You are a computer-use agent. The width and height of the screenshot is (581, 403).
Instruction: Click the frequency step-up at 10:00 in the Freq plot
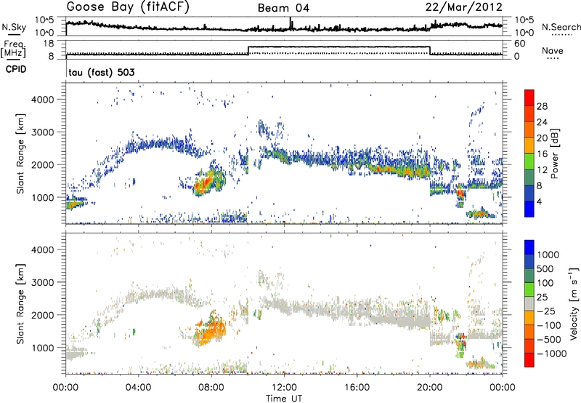click(248, 50)
